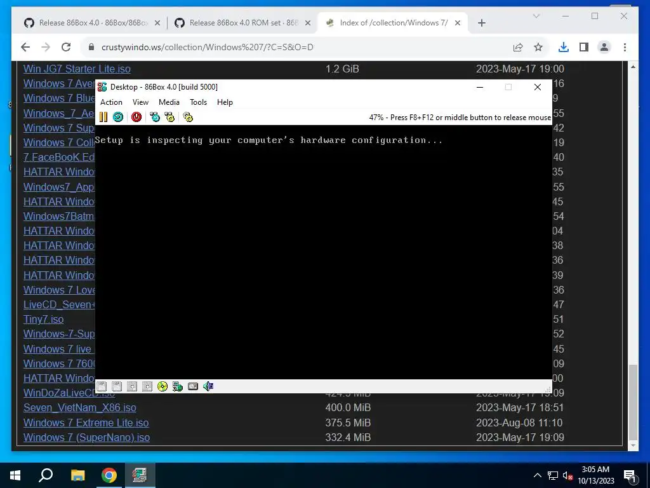
Task: Click the 332.4 MiB size value
Action: tap(348, 437)
